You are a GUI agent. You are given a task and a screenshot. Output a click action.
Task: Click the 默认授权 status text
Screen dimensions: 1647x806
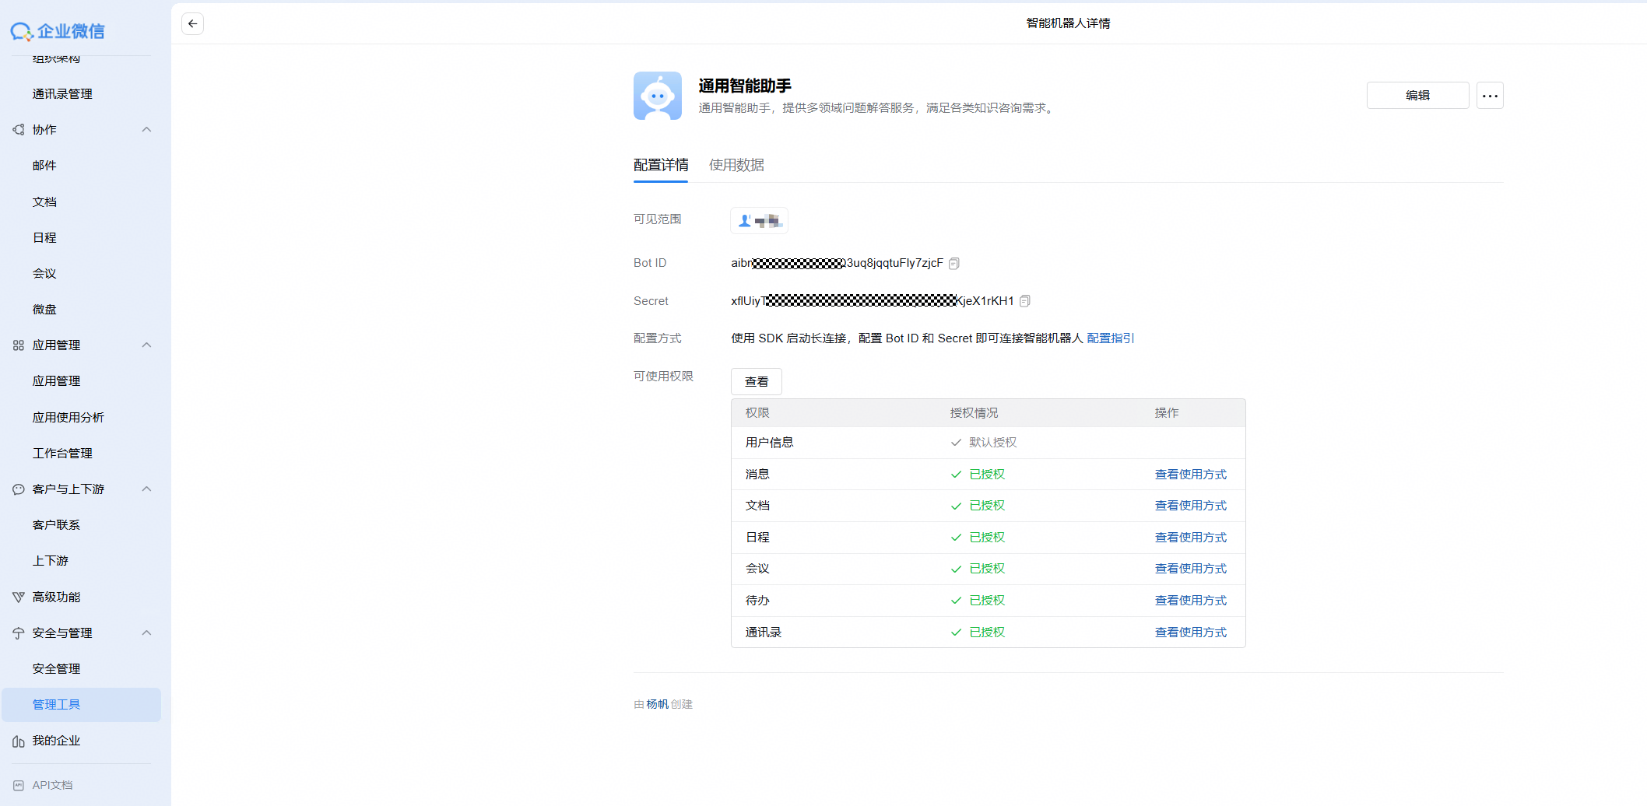pyautogui.click(x=992, y=443)
